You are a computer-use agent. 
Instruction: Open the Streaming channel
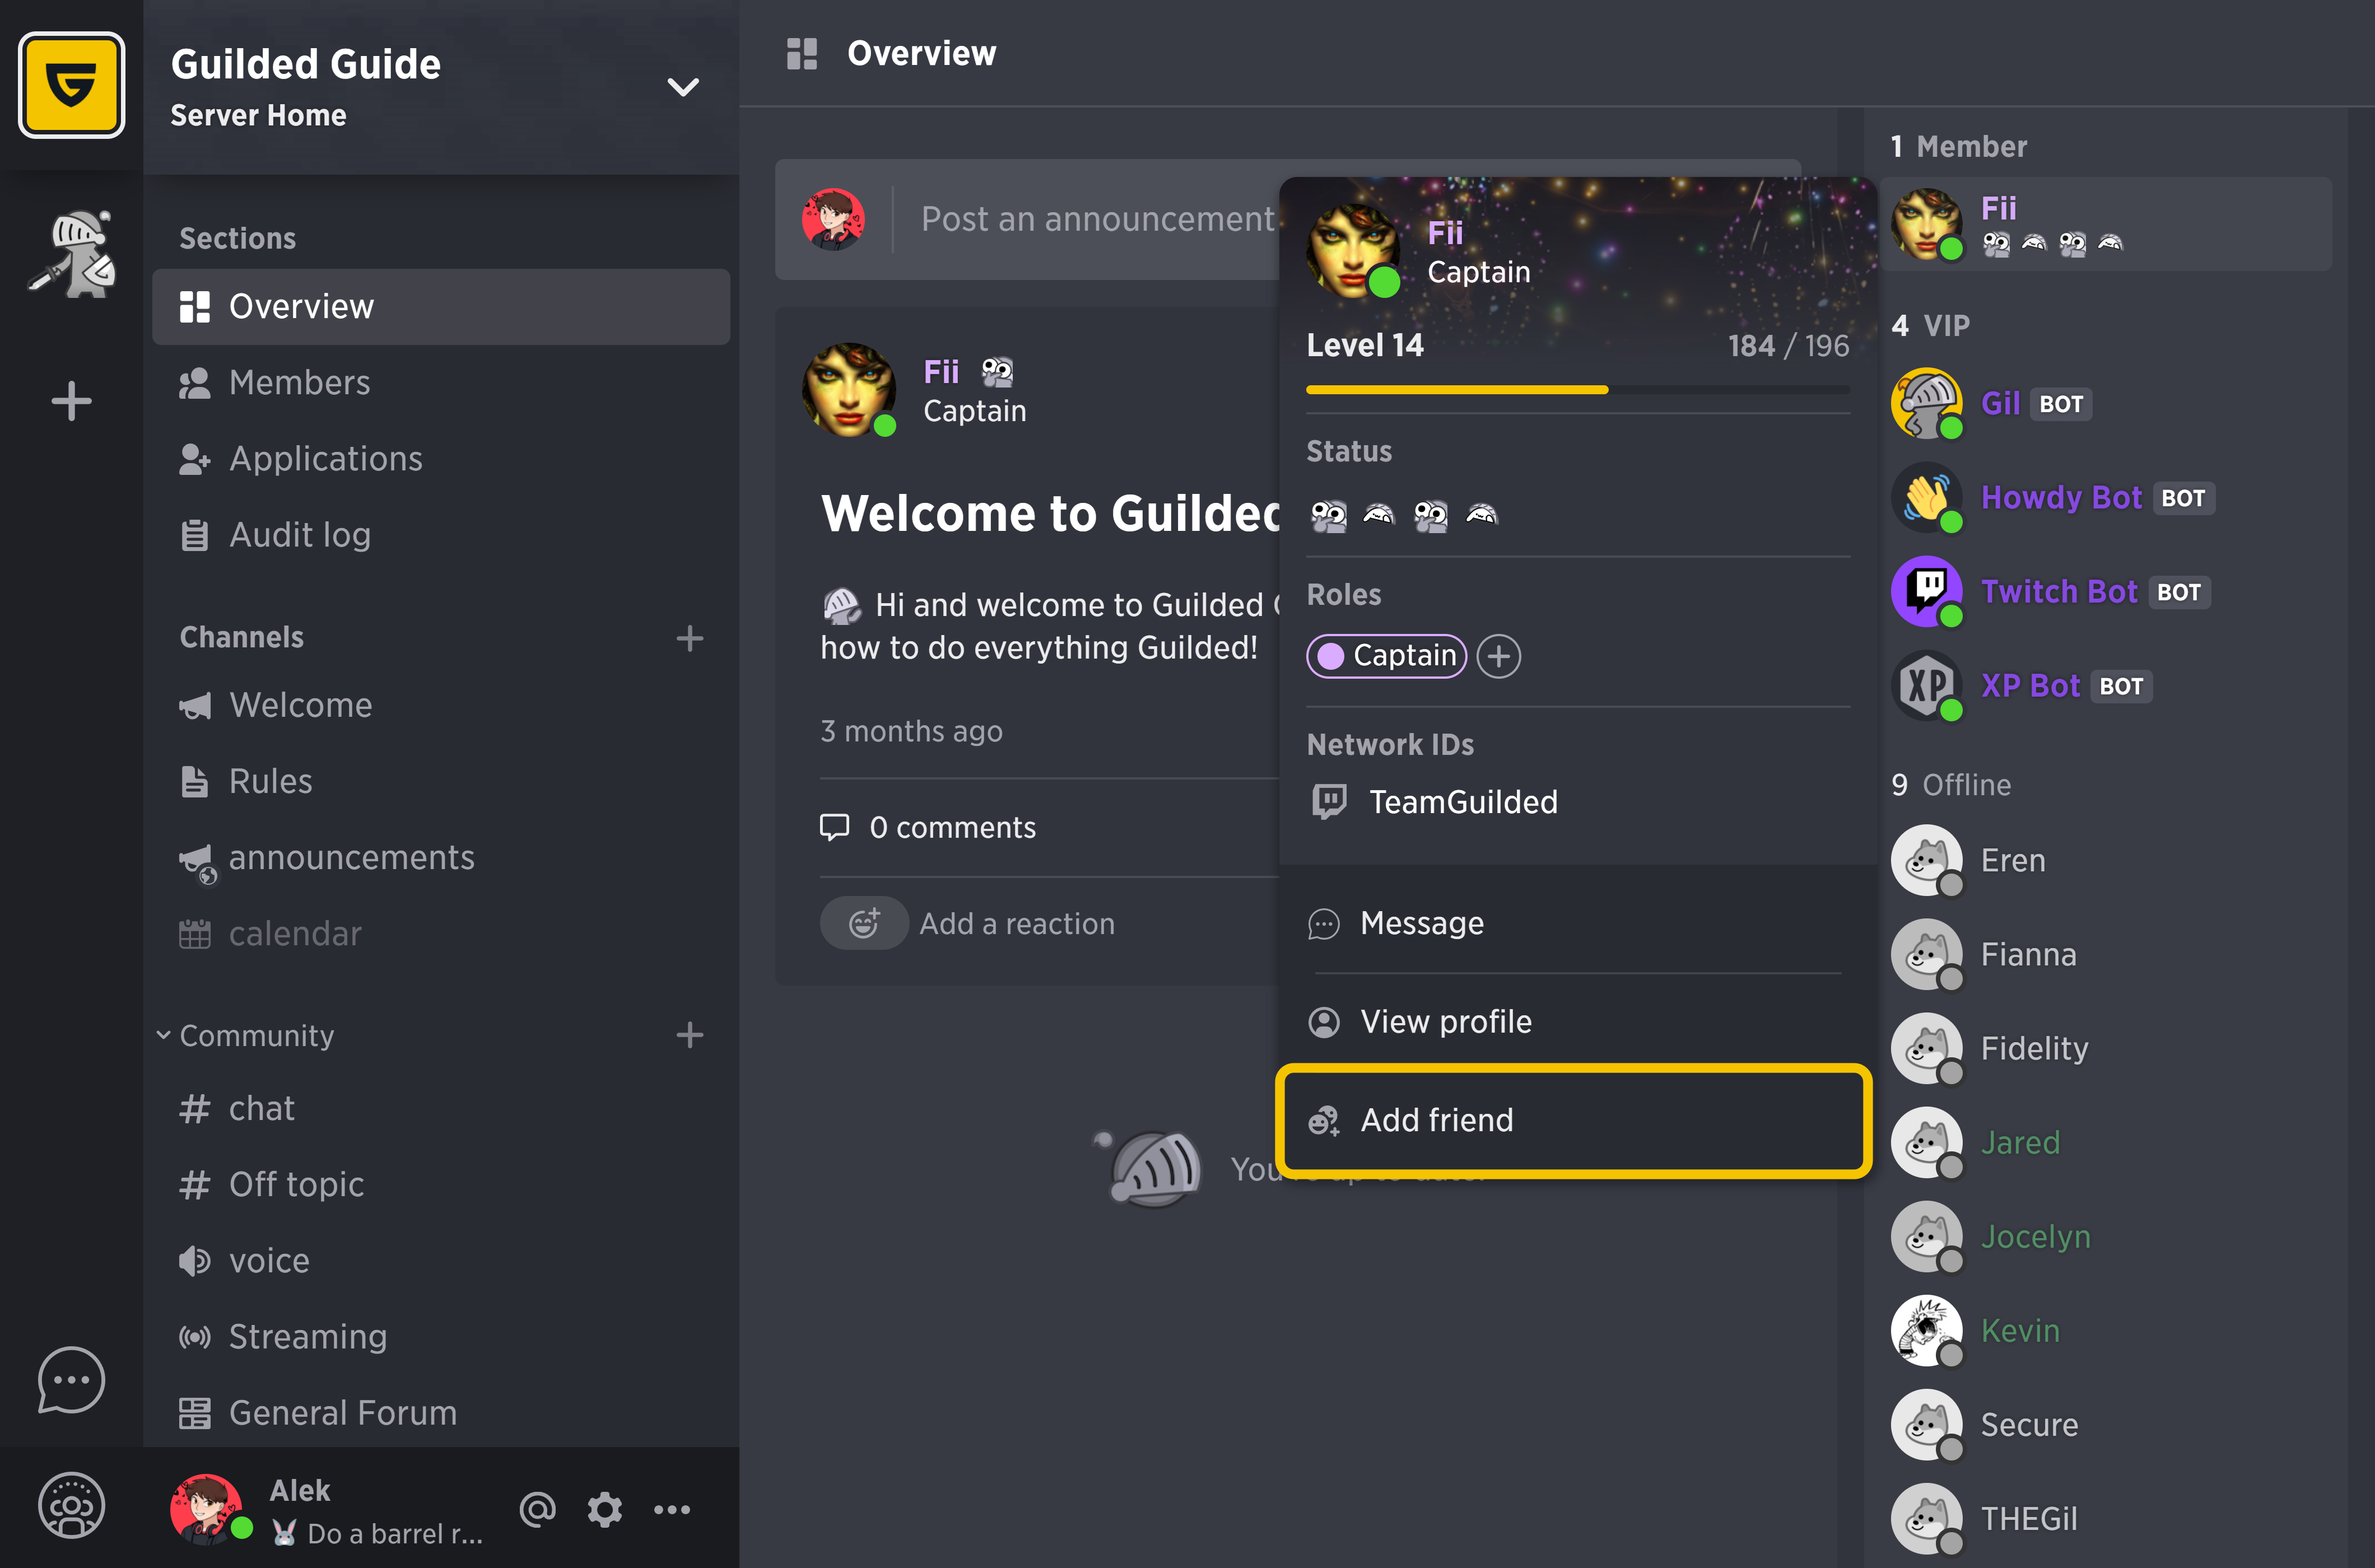coord(441,1336)
